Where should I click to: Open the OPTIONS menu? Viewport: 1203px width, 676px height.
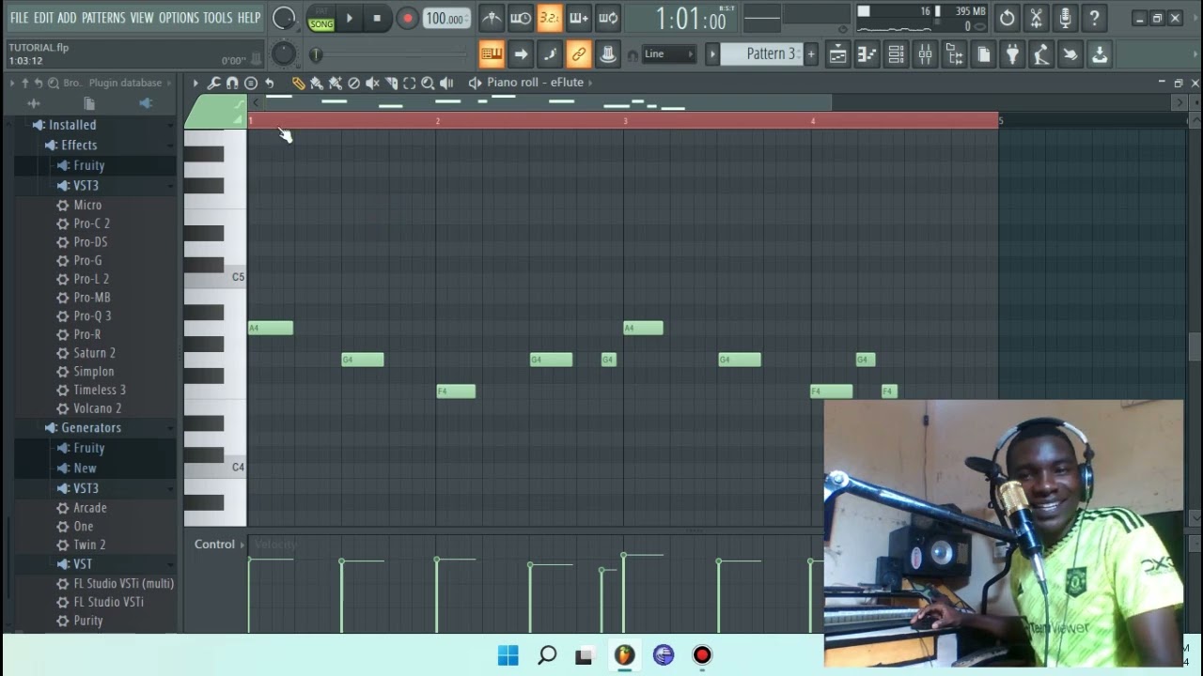179,18
